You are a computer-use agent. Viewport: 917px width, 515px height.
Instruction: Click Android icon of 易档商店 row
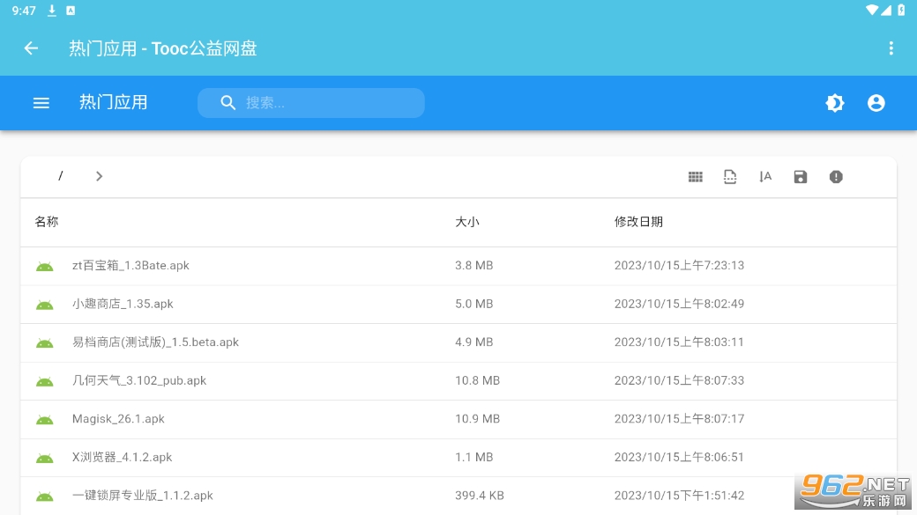(44, 343)
